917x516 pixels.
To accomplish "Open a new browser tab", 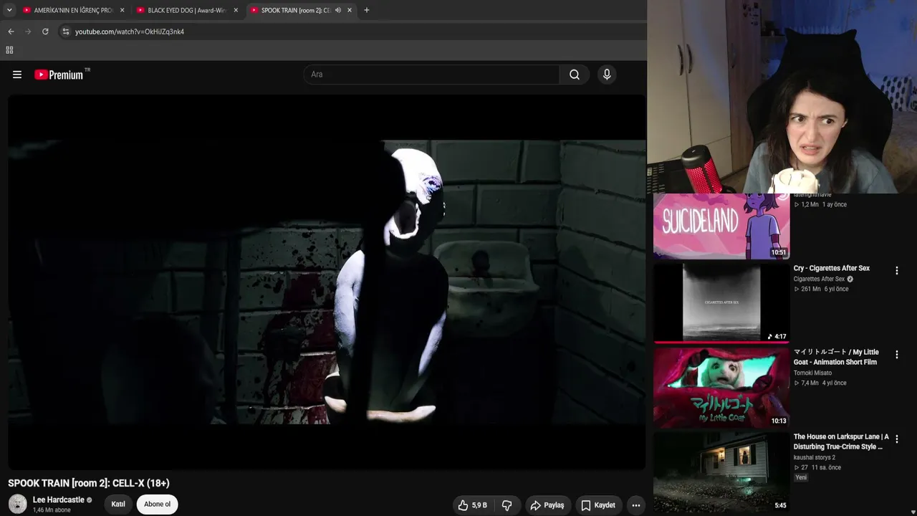I will coord(367,10).
